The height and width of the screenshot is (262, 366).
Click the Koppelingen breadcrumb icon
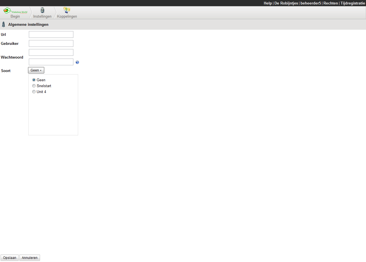point(67,10)
